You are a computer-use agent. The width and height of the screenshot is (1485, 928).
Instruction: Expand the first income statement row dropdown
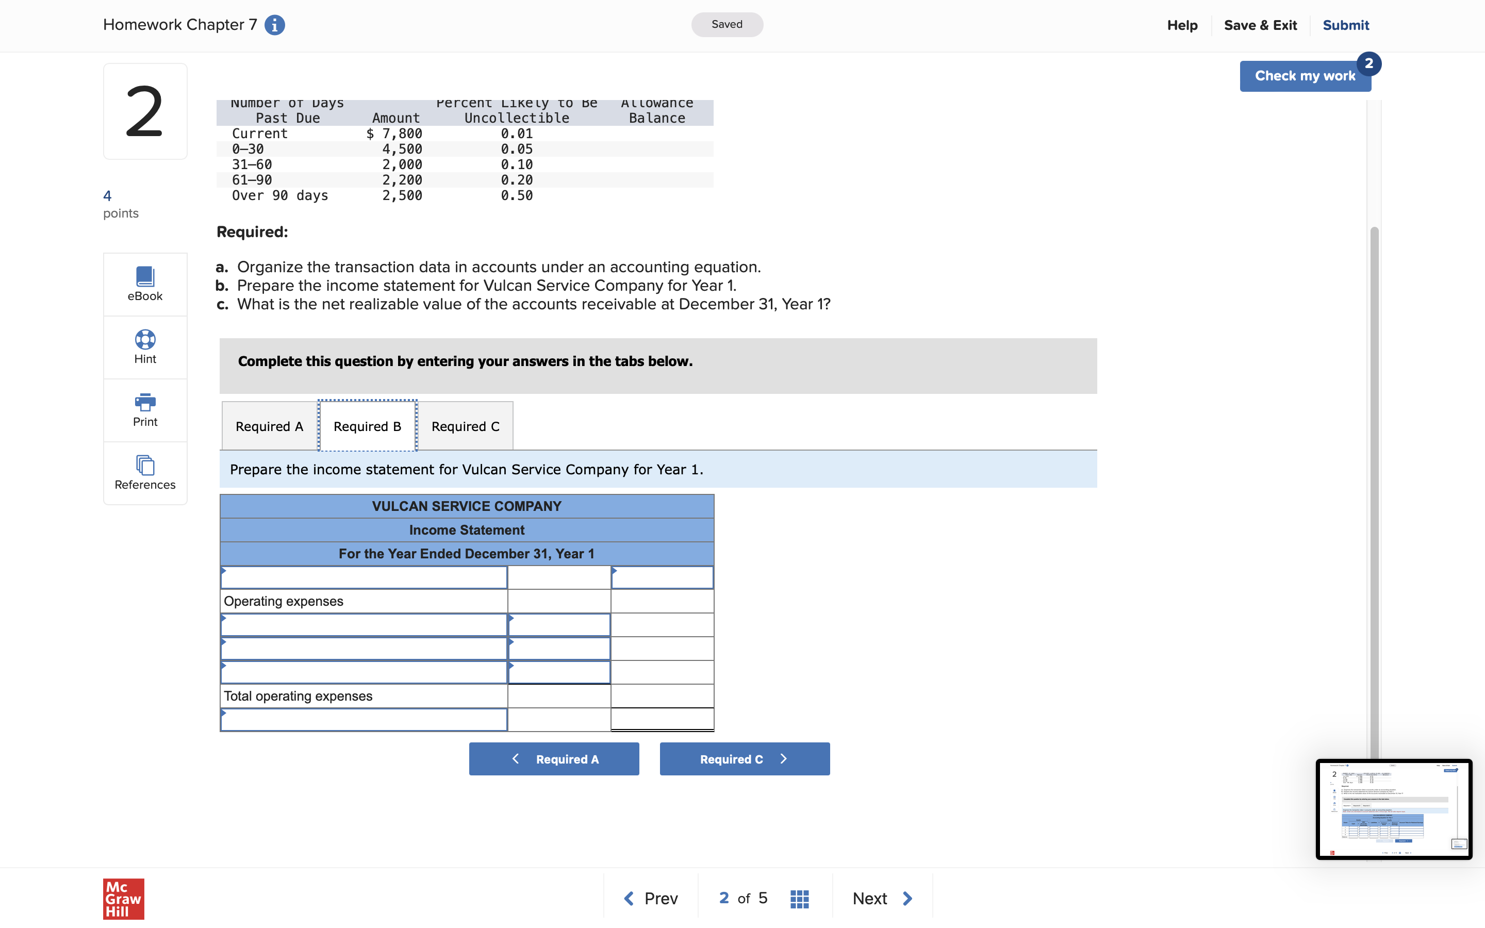coord(364,577)
